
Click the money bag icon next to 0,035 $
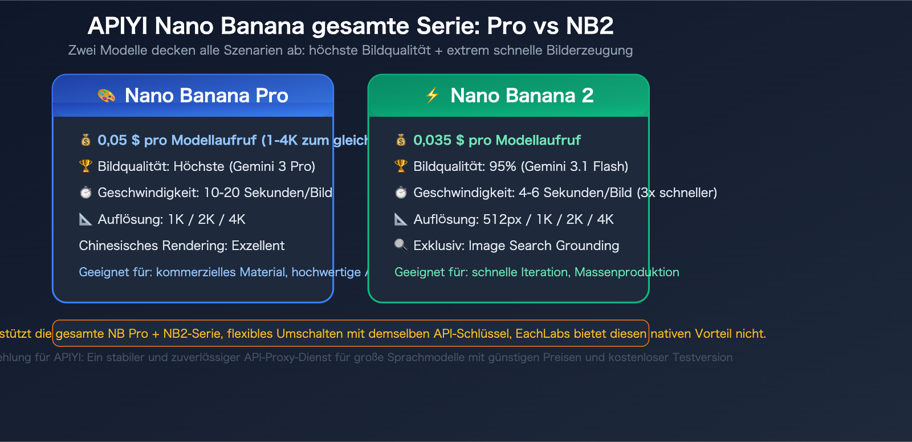pyautogui.click(x=401, y=140)
